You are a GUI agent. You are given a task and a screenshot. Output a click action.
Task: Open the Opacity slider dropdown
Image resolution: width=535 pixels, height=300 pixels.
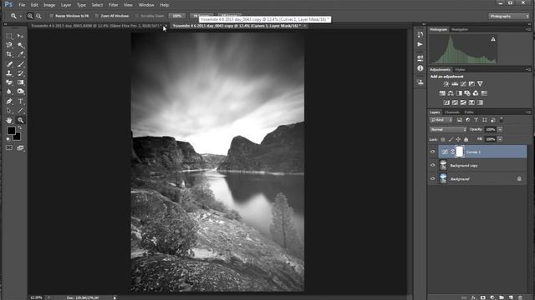(x=500, y=130)
